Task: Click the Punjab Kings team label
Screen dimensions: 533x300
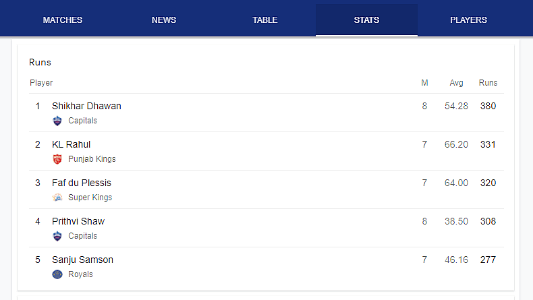Action: pyautogui.click(x=92, y=159)
